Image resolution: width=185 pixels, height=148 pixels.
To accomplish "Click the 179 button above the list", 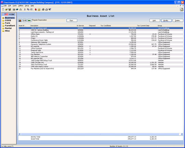I will [x=25, y=21].
